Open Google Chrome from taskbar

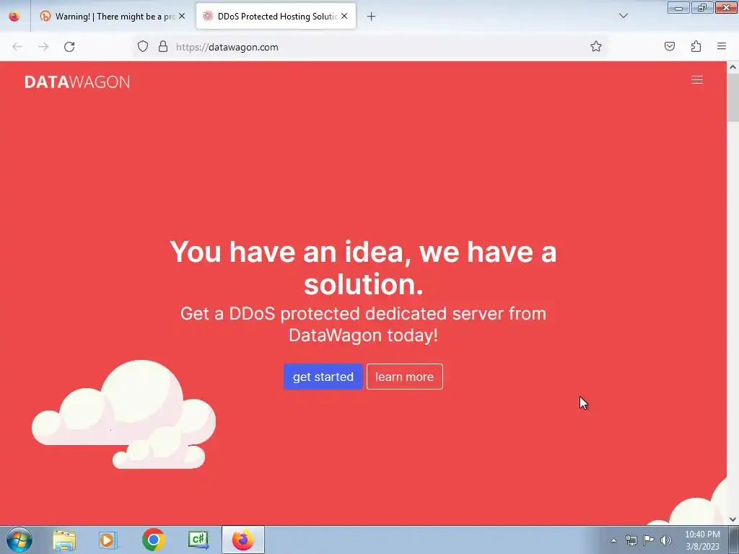[x=153, y=540]
